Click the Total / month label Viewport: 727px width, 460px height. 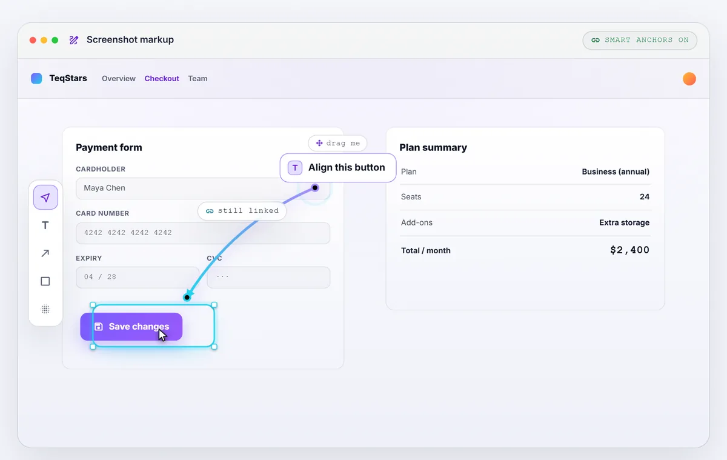(426, 250)
